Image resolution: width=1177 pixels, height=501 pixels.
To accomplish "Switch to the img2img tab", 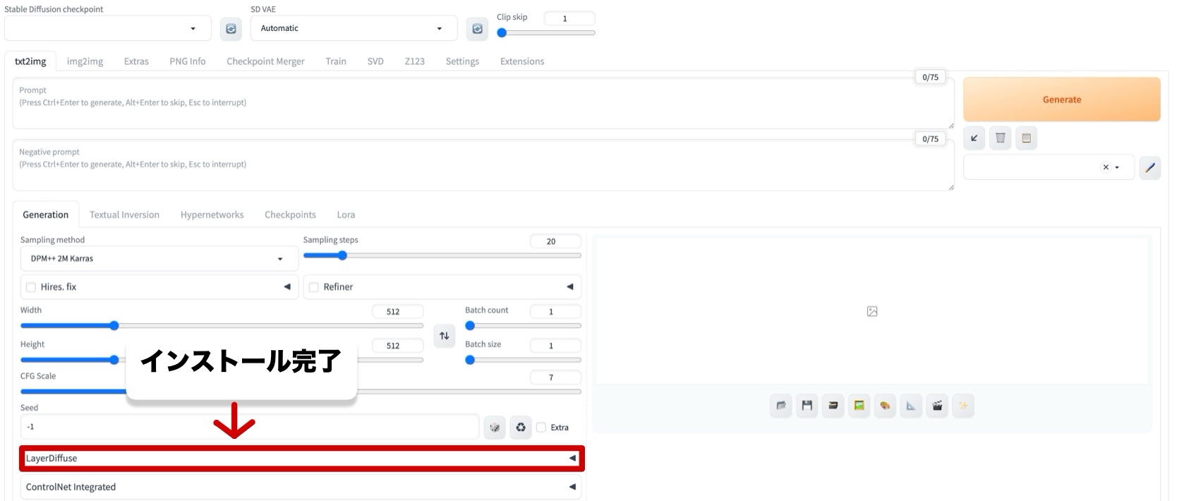I will [85, 61].
